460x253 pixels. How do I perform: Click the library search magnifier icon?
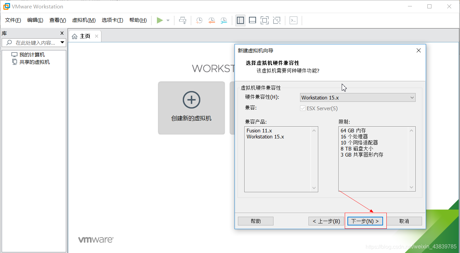[x=9, y=43]
